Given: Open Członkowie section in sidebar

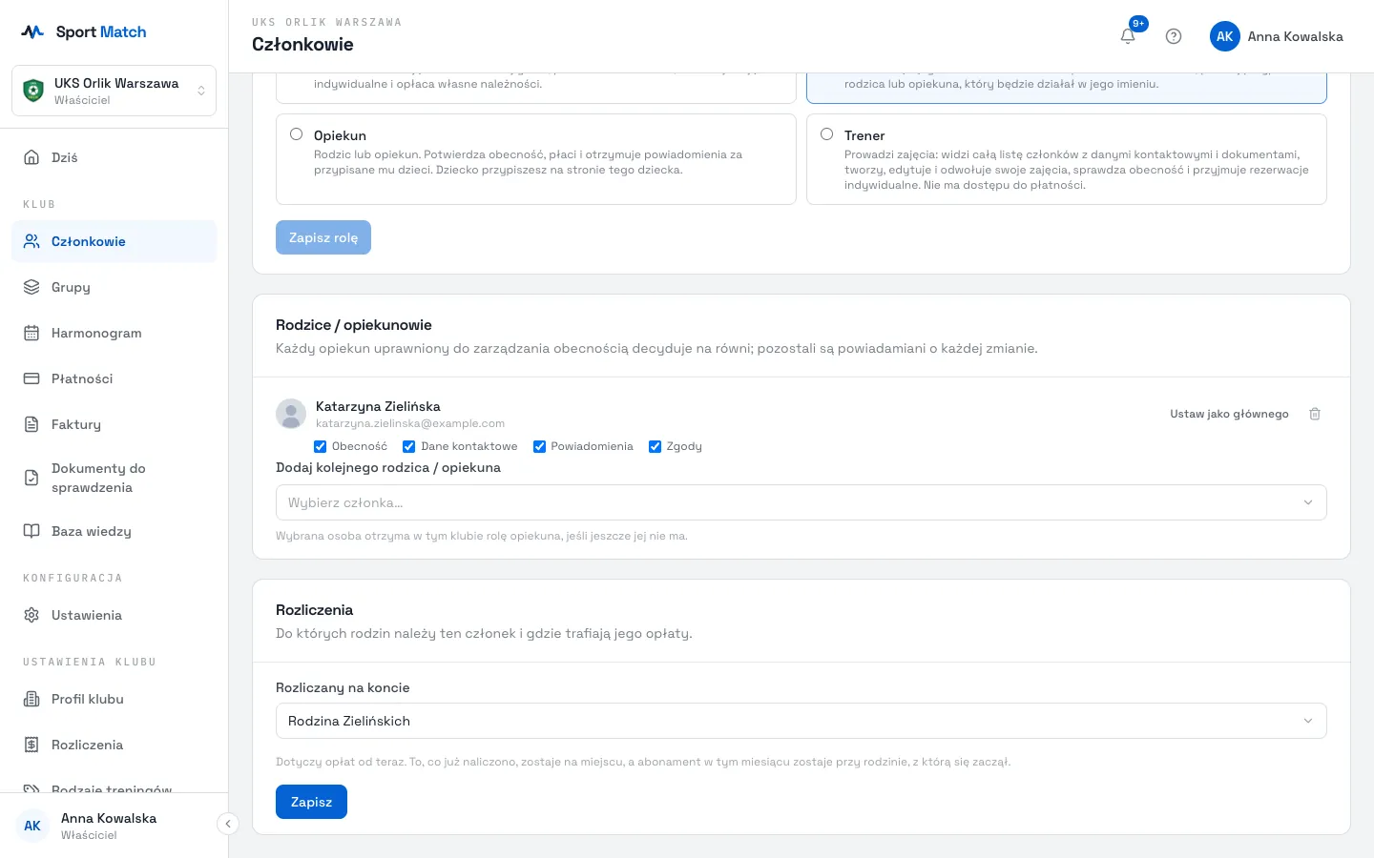Looking at the screenshot, I should 114,241.
